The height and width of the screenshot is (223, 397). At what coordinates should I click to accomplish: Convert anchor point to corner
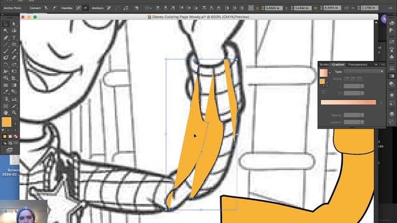47,8
